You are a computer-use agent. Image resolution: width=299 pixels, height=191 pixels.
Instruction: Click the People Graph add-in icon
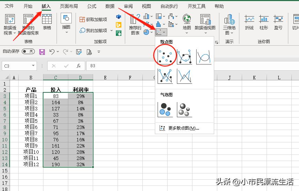point(119,33)
